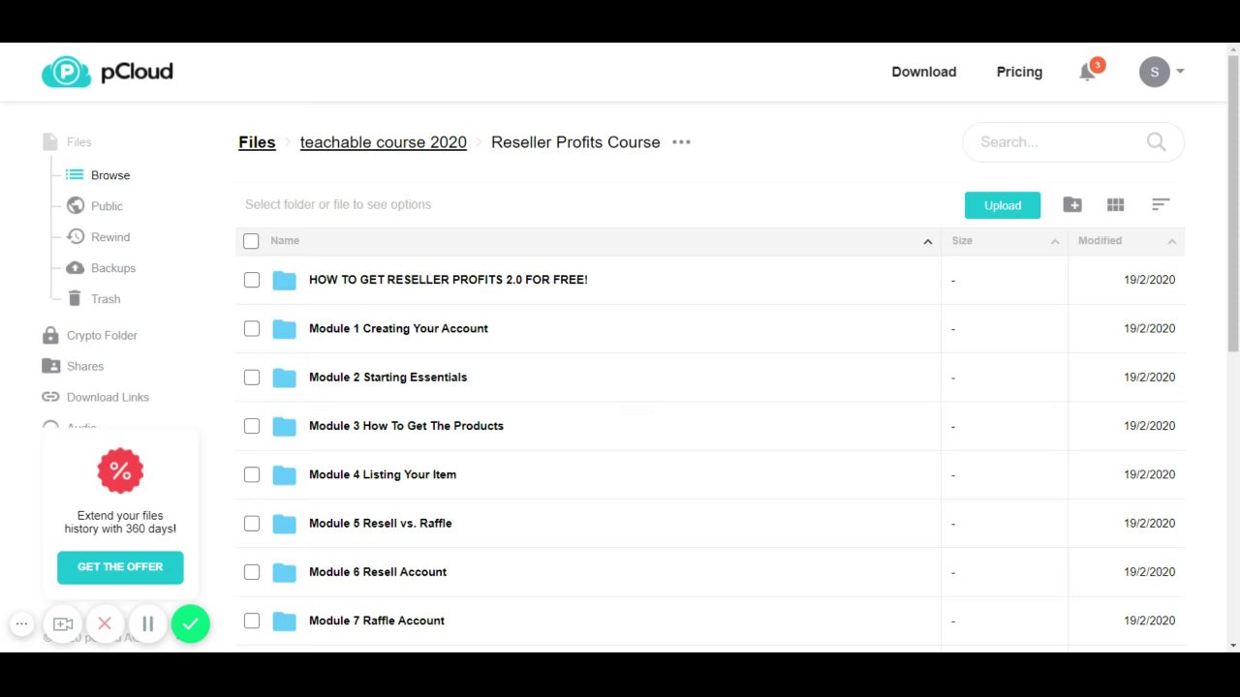The height and width of the screenshot is (697, 1240).
Task: Click the Files sidebar icon
Action: 50,142
